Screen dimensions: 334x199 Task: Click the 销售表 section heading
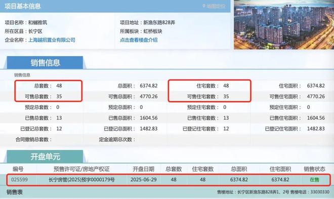(15, 192)
